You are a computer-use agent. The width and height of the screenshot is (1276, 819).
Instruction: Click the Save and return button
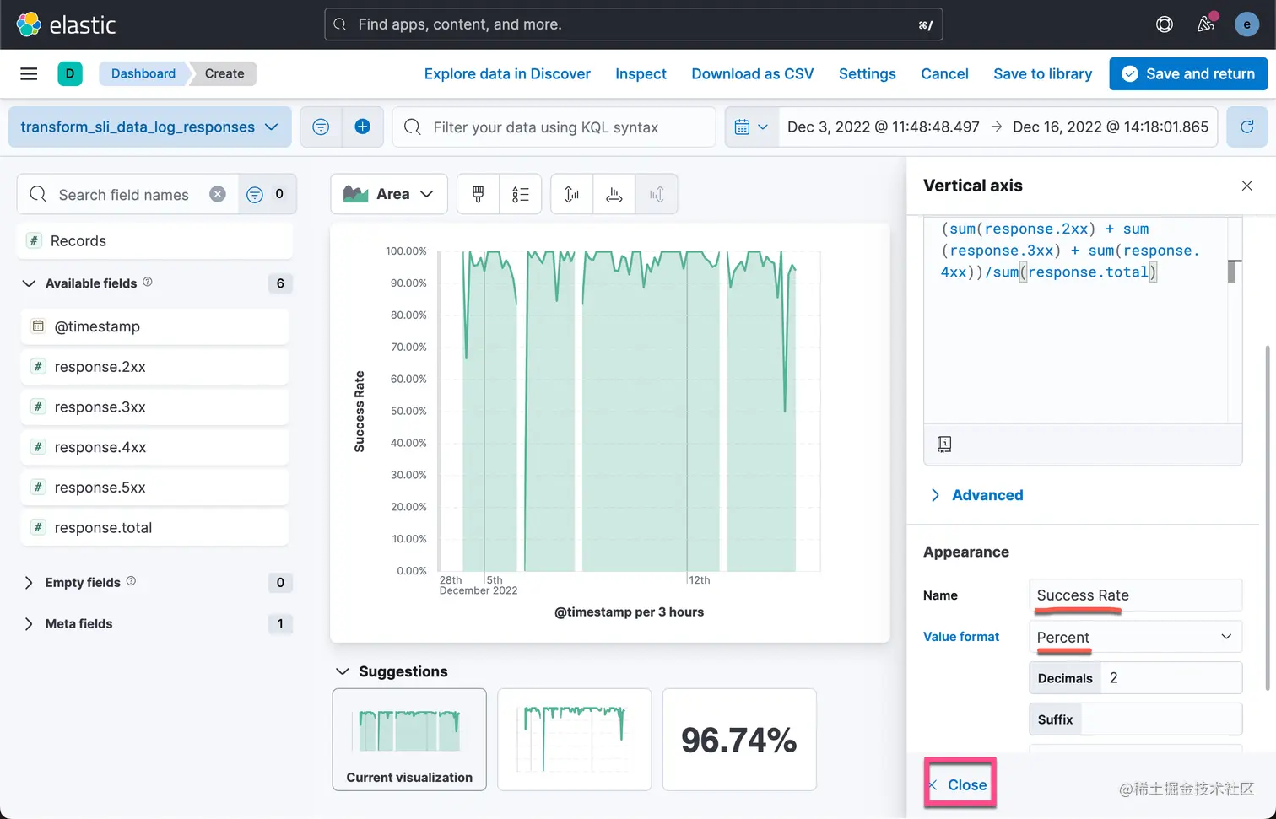tap(1188, 73)
